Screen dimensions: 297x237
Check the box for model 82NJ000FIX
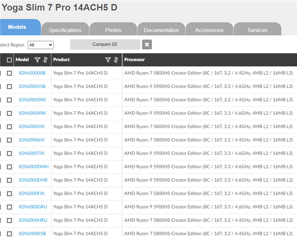pyautogui.click(x=9, y=193)
